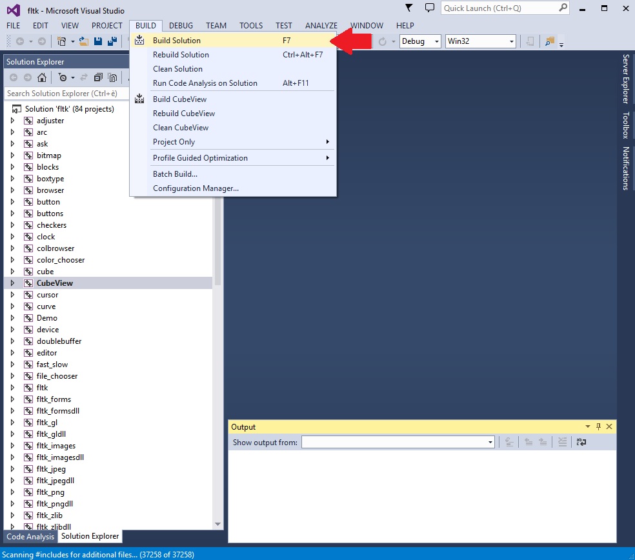Click the Visual Studio logo icon
This screenshot has width=635, height=560.
coord(14,10)
